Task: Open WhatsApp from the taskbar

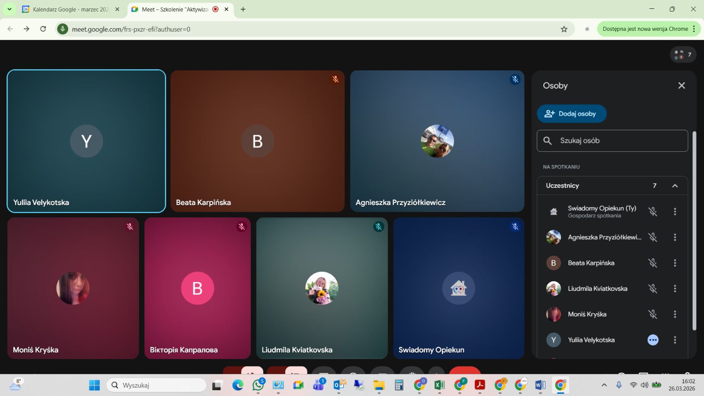Action: pos(258,385)
